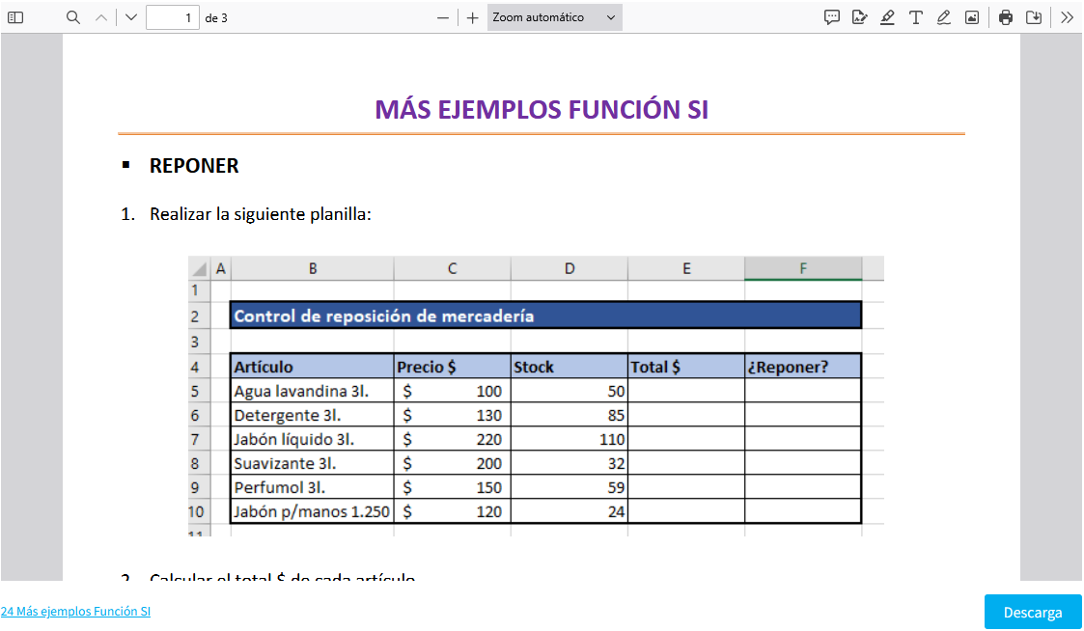This screenshot has height=631, width=1084.
Task: Expand the additional tools menu
Action: pos(1067,17)
